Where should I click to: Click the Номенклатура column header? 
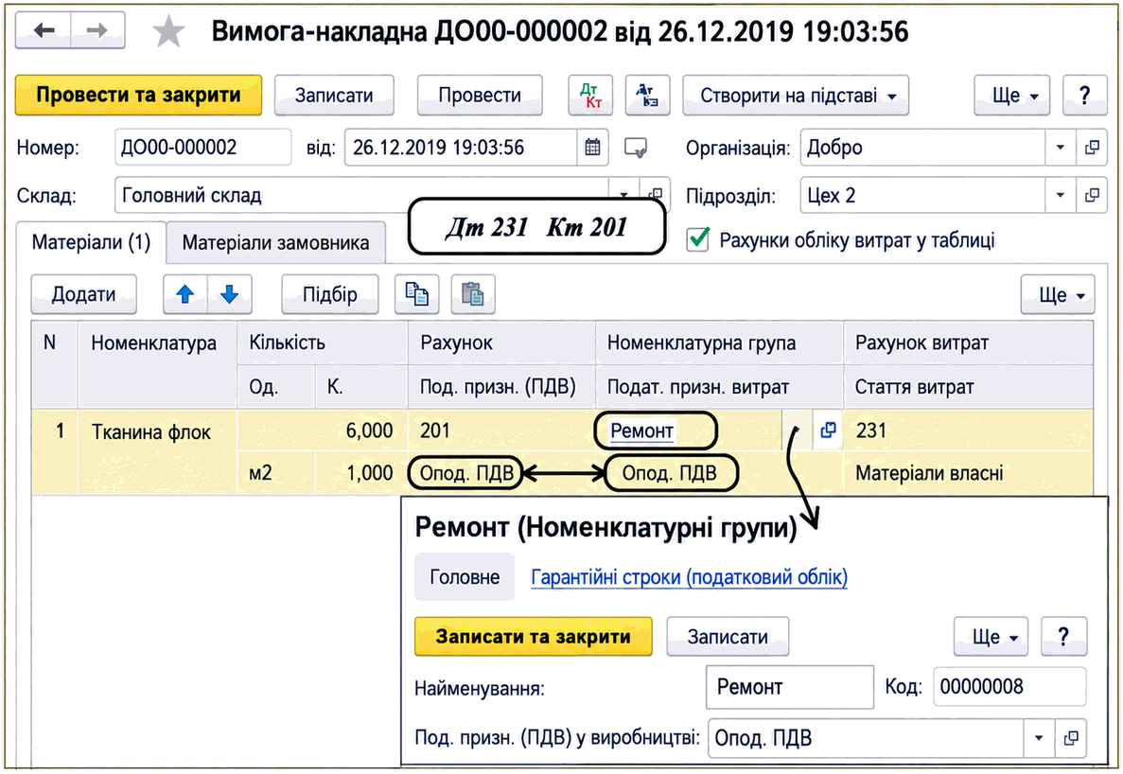point(157,364)
